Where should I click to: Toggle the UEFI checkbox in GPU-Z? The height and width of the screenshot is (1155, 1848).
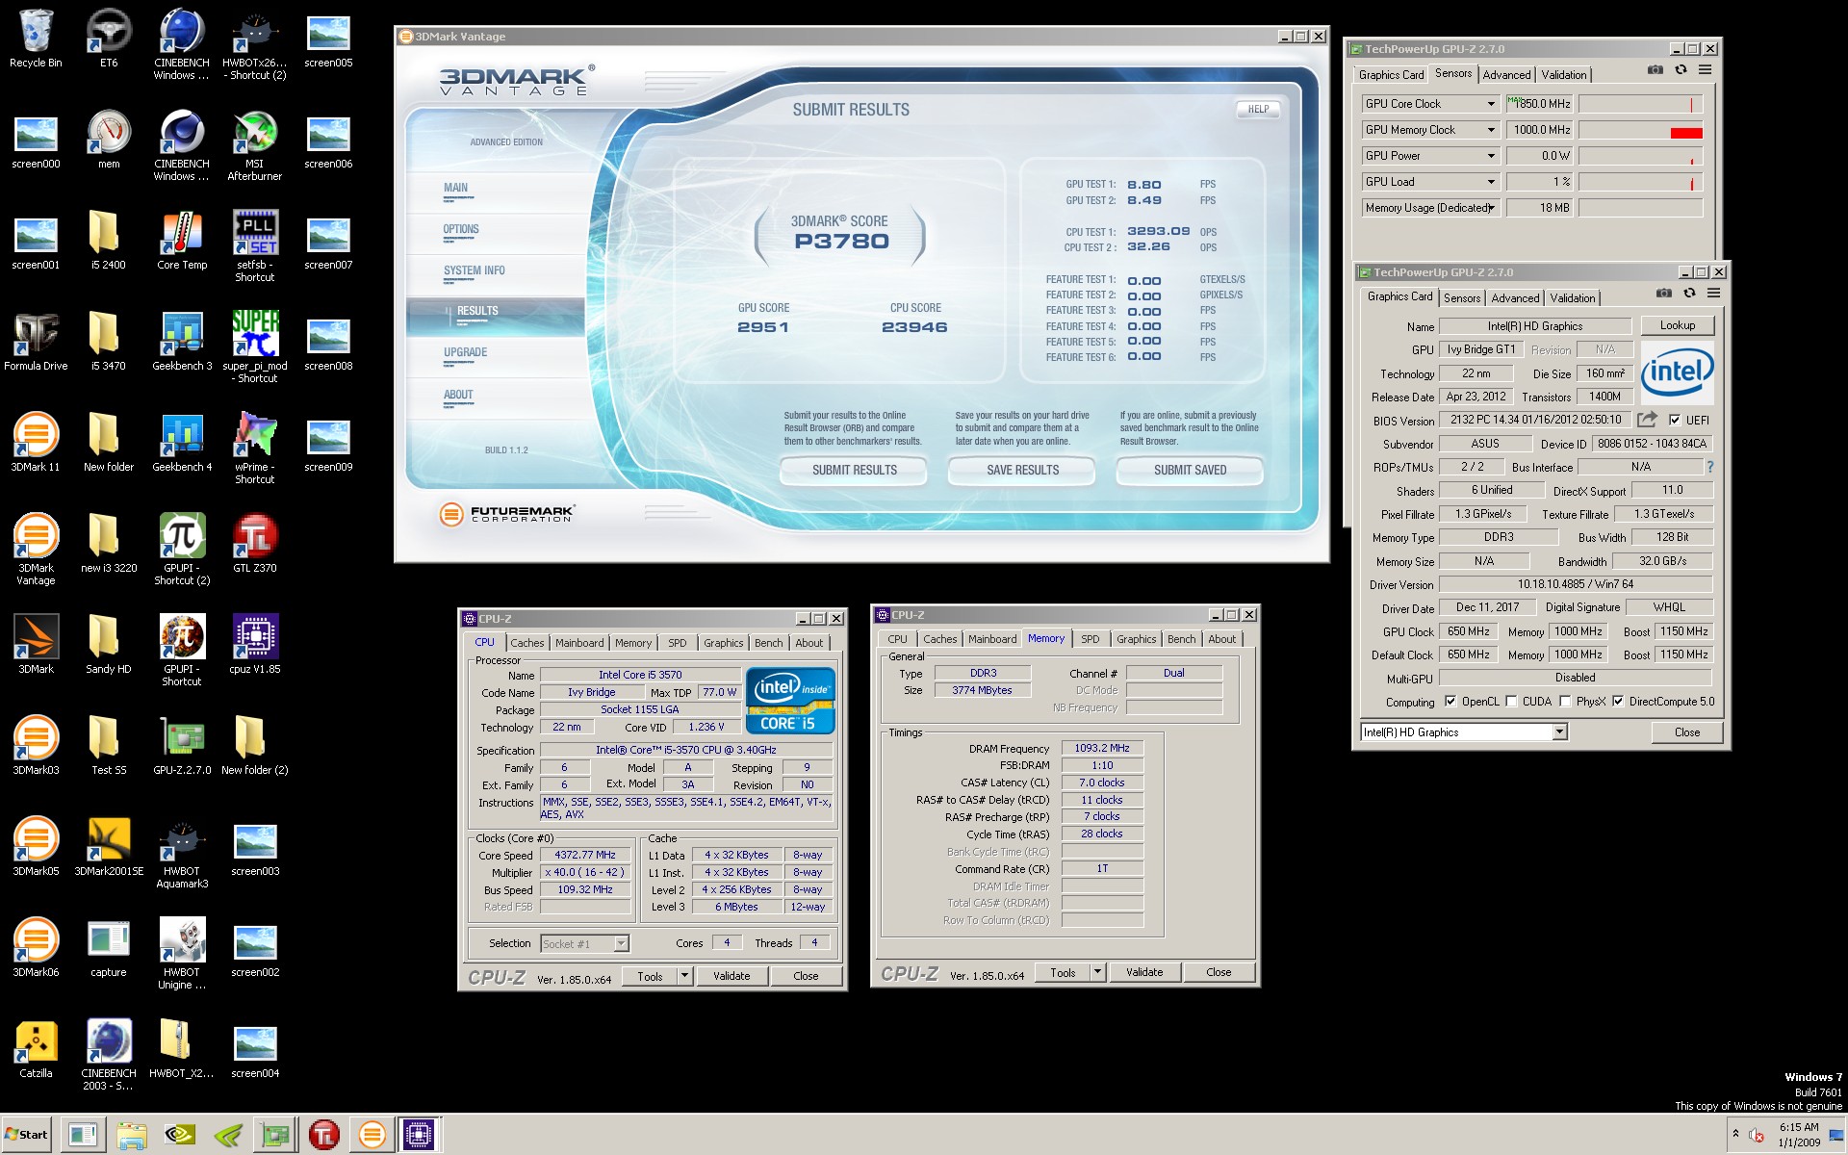(x=1675, y=420)
